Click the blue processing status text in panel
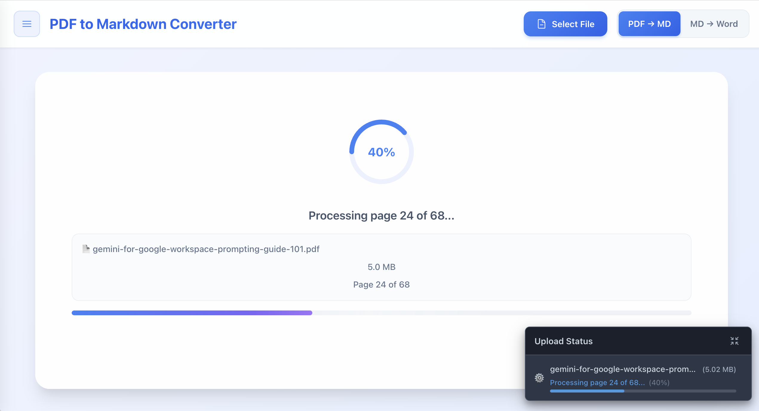 tap(597, 383)
